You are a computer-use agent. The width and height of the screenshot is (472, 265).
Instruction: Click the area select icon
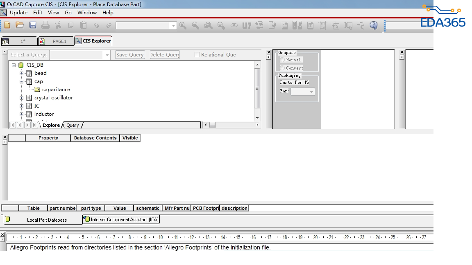click(336, 25)
